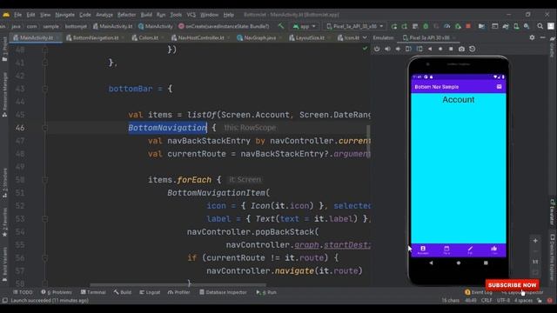This screenshot has width=557, height=313.
Task: Open the Terminal tool window
Action: (x=93, y=292)
